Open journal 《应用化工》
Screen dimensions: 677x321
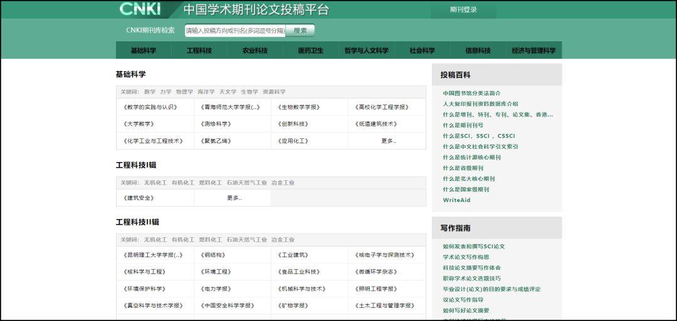(x=293, y=141)
